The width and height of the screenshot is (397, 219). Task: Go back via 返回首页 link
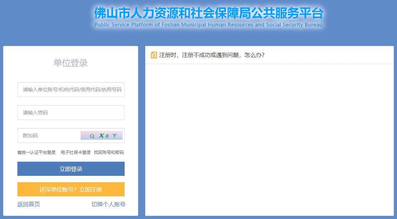(28, 204)
